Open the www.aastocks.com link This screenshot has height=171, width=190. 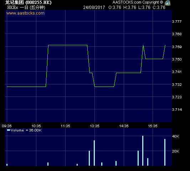pos(25,13)
